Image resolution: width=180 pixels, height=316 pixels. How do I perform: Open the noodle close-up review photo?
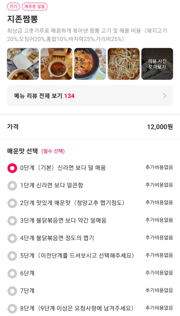click(124, 64)
